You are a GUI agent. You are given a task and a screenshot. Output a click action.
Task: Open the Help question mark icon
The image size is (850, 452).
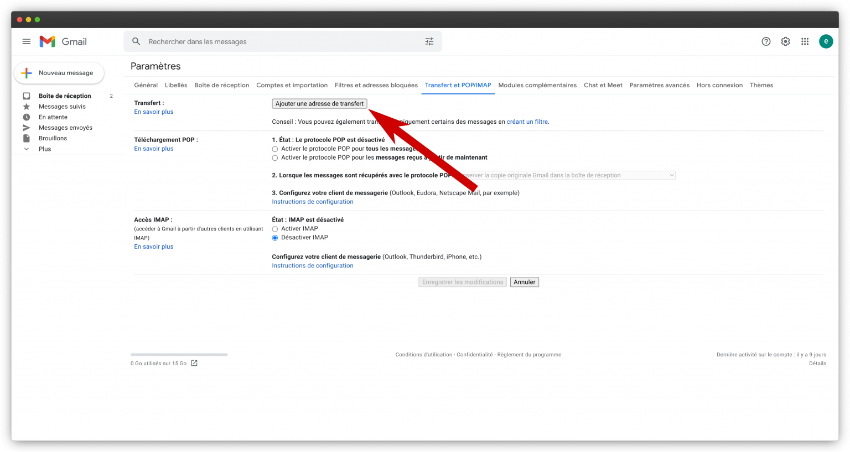coord(765,41)
